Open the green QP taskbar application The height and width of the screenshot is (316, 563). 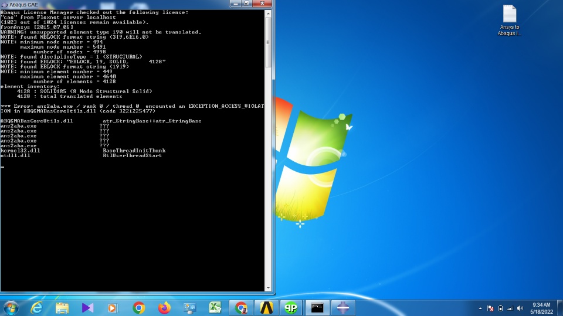point(291,308)
